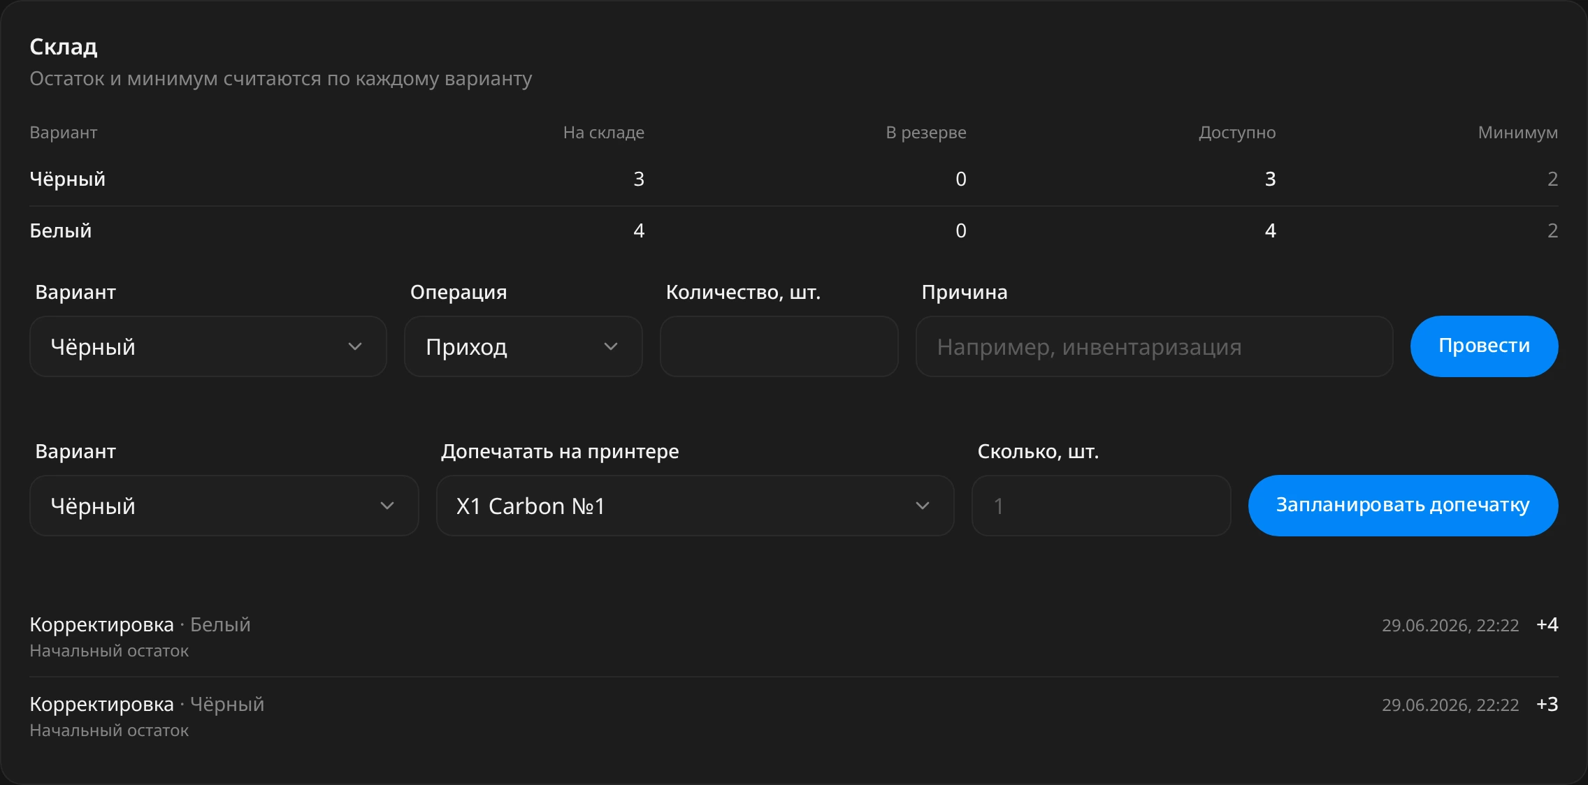The image size is (1588, 785).
Task: Click the Причина field with инвентаризация placeholder
Action: [x=1154, y=346]
